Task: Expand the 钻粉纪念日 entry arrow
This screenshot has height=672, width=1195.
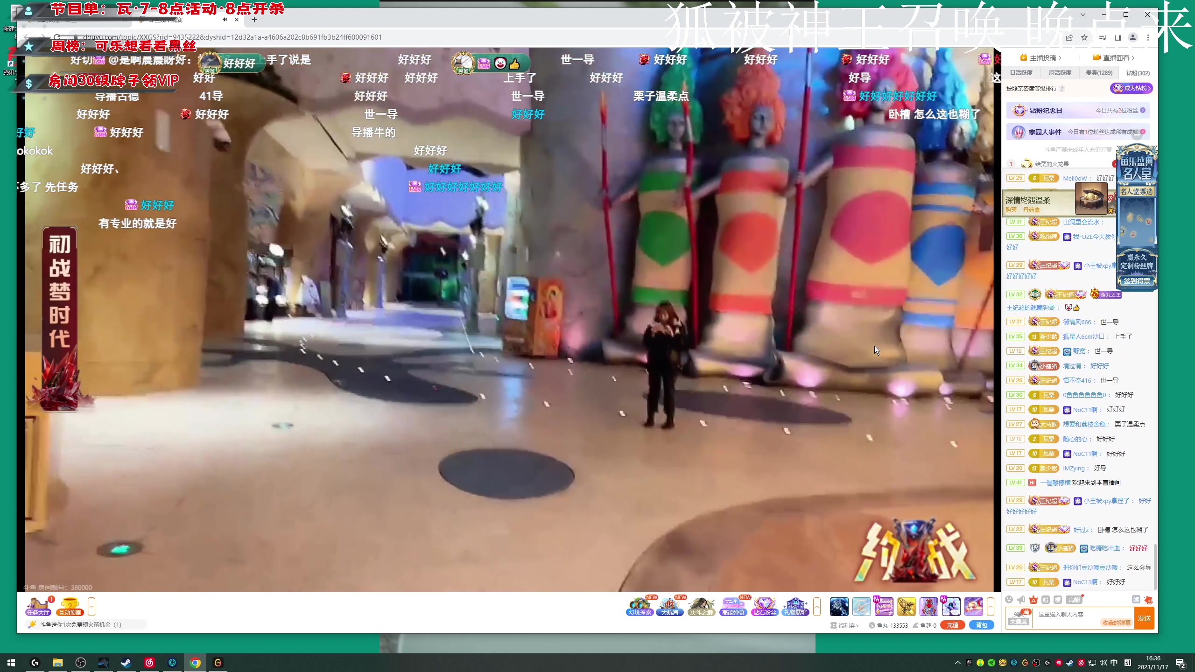Action: click(x=1143, y=111)
